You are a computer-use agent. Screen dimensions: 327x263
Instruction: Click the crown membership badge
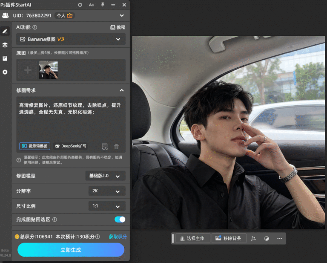pyautogui.click(x=70, y=15)
